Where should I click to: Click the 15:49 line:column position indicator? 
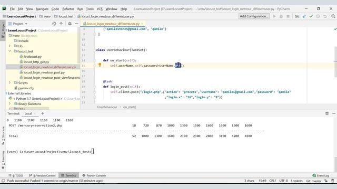coord(262,181)
